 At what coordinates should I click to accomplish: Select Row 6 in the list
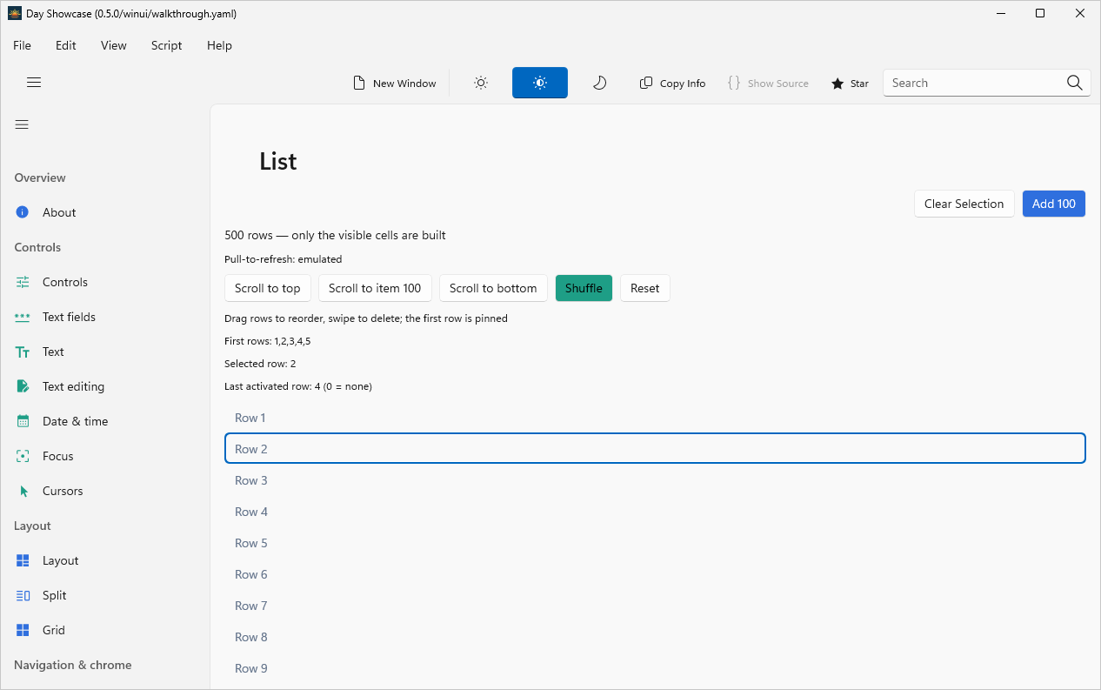click(x=655, y=574)
